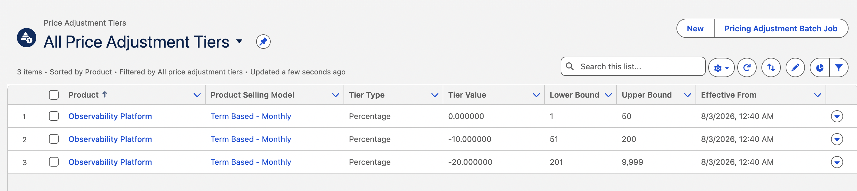Expand the list view picker dropdown arrow

239,42
